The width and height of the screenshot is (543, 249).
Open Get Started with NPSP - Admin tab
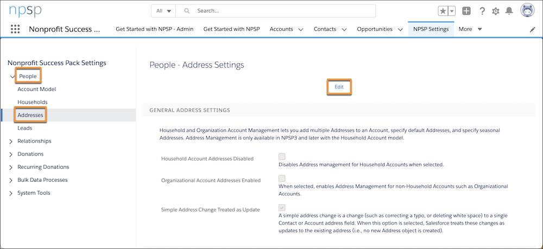(154, 29)
